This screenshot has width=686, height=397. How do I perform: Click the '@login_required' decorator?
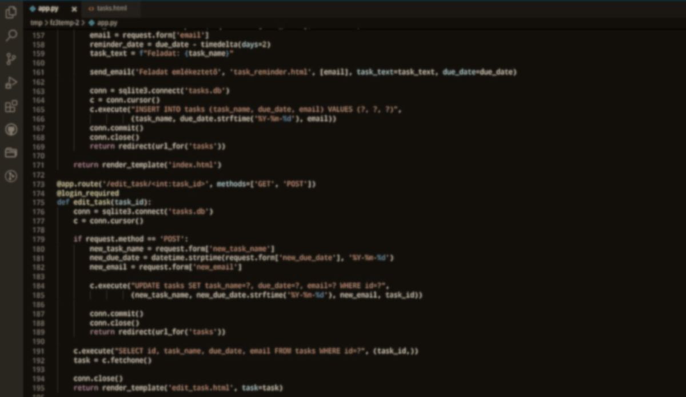(87, 193)
